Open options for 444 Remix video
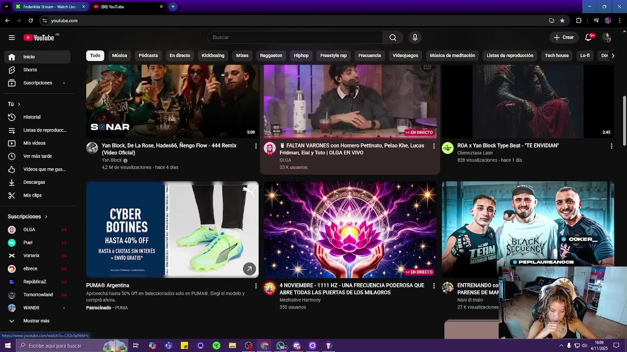 tap(256, 146)
